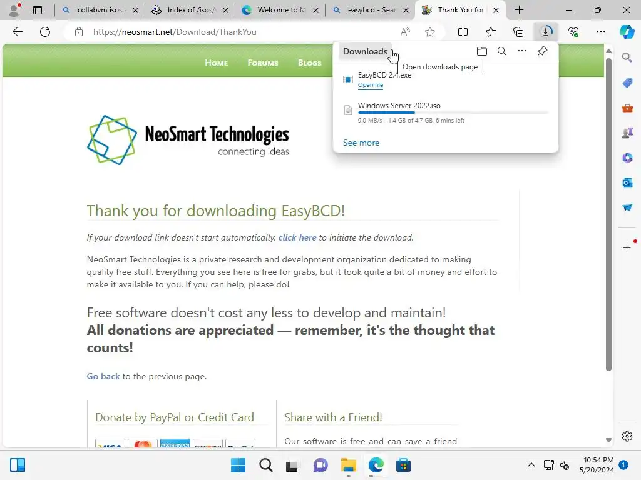Open the split screen icon
This screenshot has height=480, width=641.
click(x=463, y=32)
